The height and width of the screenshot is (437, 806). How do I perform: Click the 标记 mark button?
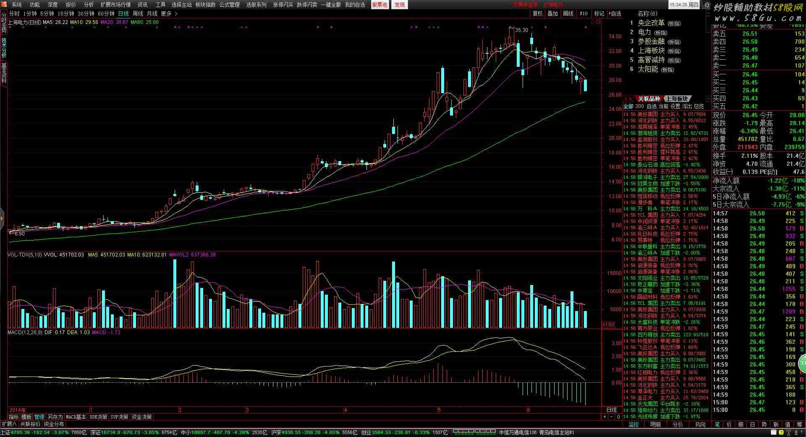click(599, 14)
